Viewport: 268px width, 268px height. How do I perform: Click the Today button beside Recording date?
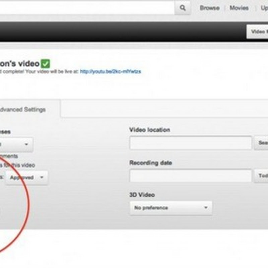coord(261,176)
